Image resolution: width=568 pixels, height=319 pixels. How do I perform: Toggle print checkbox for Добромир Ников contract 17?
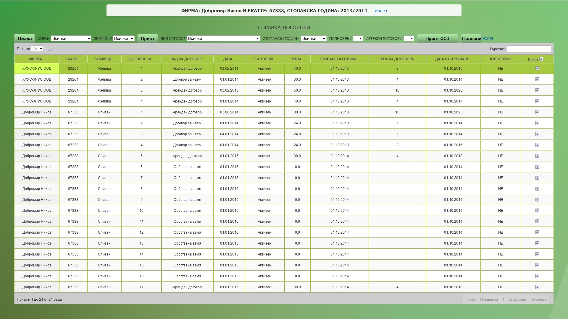[x=537, y=287]
